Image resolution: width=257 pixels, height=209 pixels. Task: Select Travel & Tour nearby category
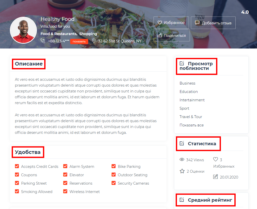click(x=191, y=117)
